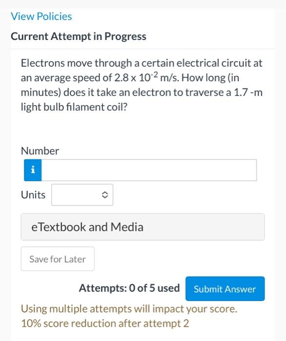The width and height of the screenshot is (286, 341).
Task: Click the Units dropdown up-down arrows
Action: [x=105, y=195]
